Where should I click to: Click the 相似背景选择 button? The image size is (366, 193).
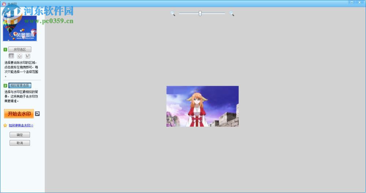tap(20, 86)
